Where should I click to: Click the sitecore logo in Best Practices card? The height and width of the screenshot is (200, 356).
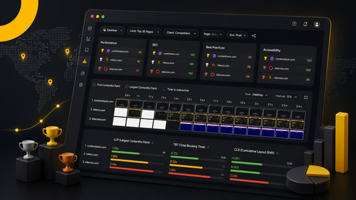[x=212, y=74]
